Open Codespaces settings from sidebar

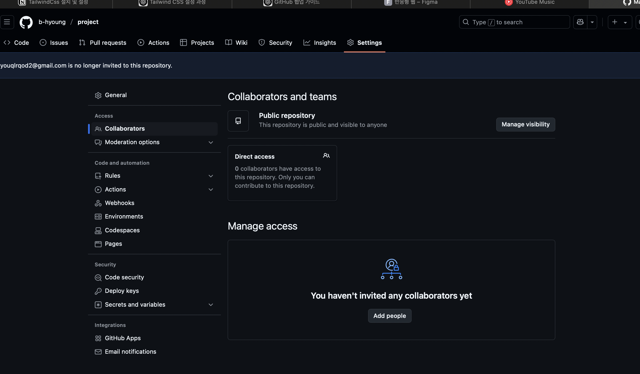(x=122, y=230)
